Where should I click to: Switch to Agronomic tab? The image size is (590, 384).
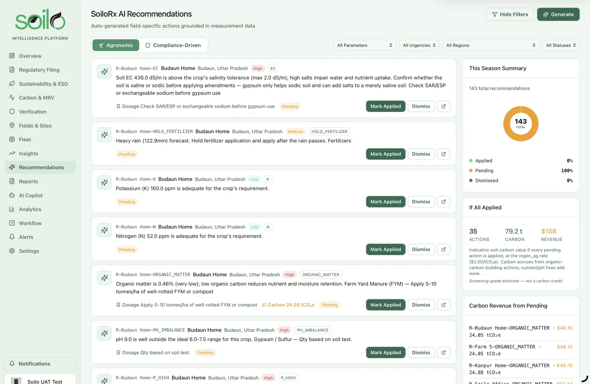(x=116, y=45)
